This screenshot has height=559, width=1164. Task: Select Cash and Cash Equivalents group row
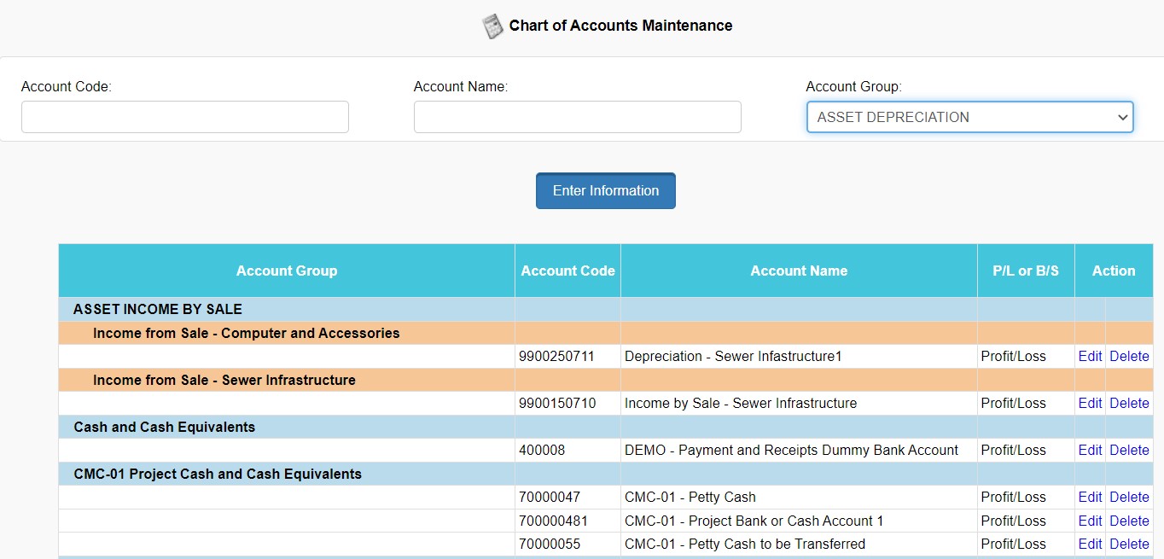(165, 428)
